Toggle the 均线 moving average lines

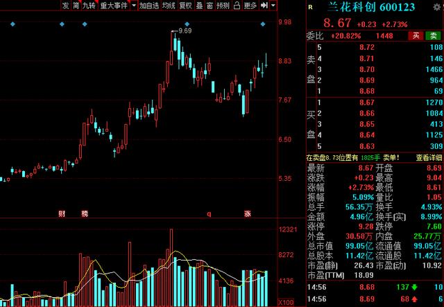169,6
